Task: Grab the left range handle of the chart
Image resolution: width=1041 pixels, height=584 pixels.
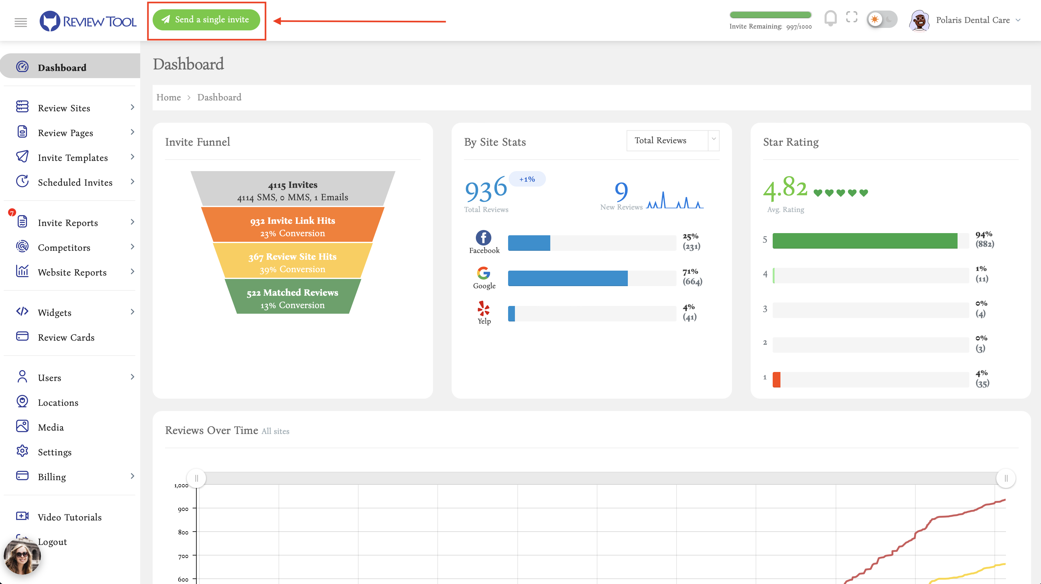Action: point(196,478)
